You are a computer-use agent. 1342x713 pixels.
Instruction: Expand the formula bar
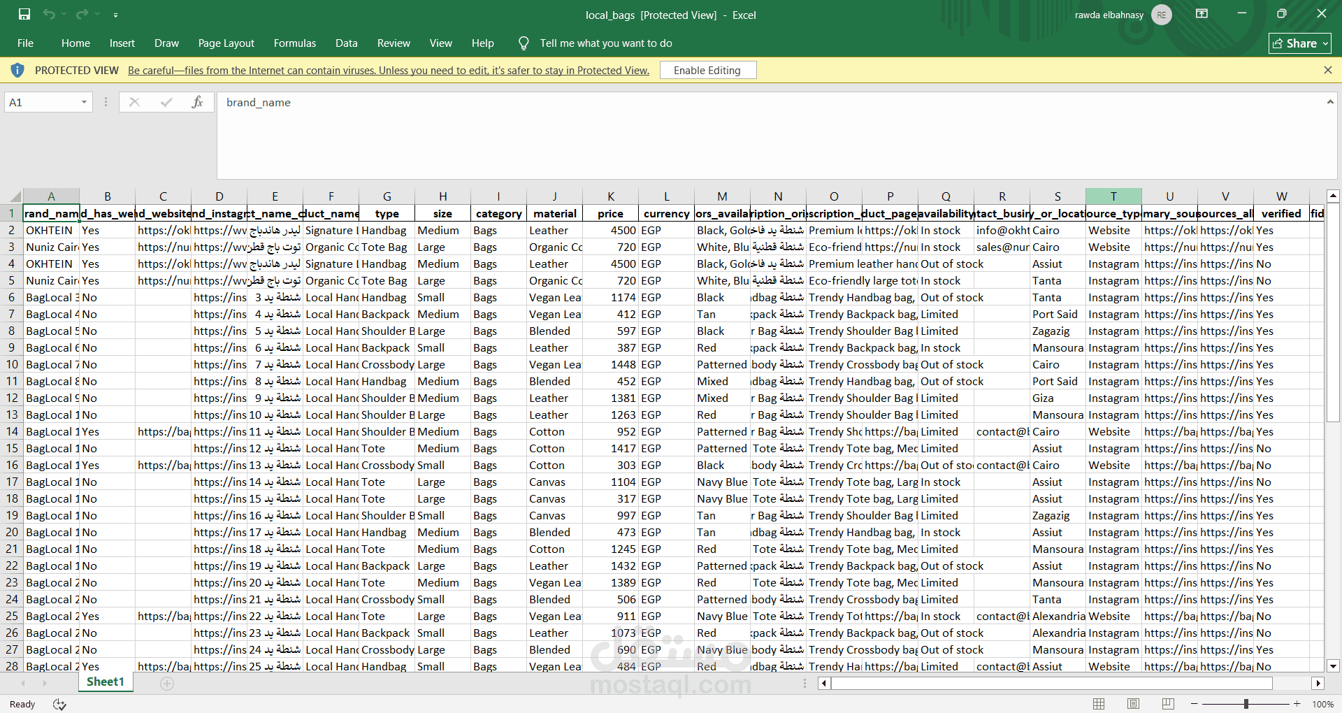[1329, 102]
